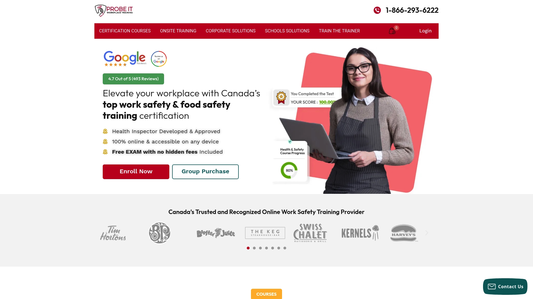This screenshot has height=299, width=533.
Task: Open Onsite Training menu item
Action: [x=178, y=31]
